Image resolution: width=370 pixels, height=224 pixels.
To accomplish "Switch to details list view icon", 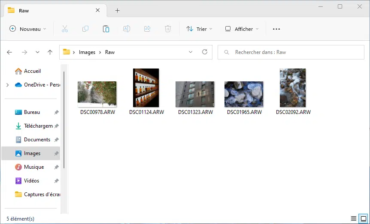I will (x=354, y=218).
